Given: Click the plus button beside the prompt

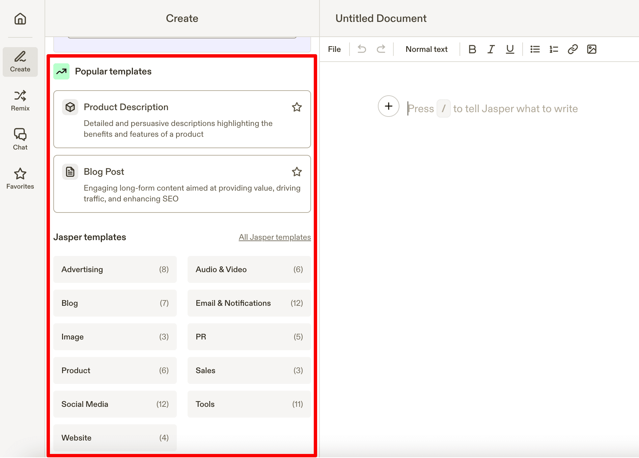Looking at the screenshot, I should coord(389,106).
